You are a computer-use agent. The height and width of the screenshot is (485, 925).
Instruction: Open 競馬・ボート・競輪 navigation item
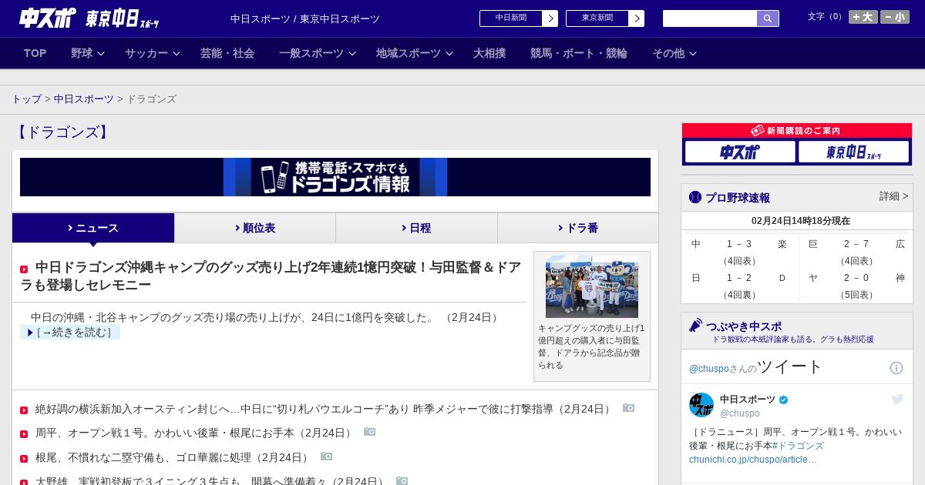(x=579, y=53)
